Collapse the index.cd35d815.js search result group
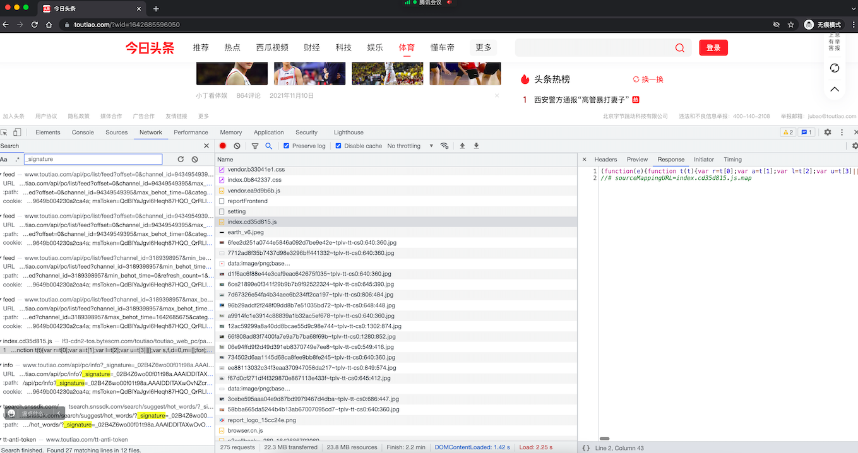This screenshot has width=858, height=453. point(1,341)
